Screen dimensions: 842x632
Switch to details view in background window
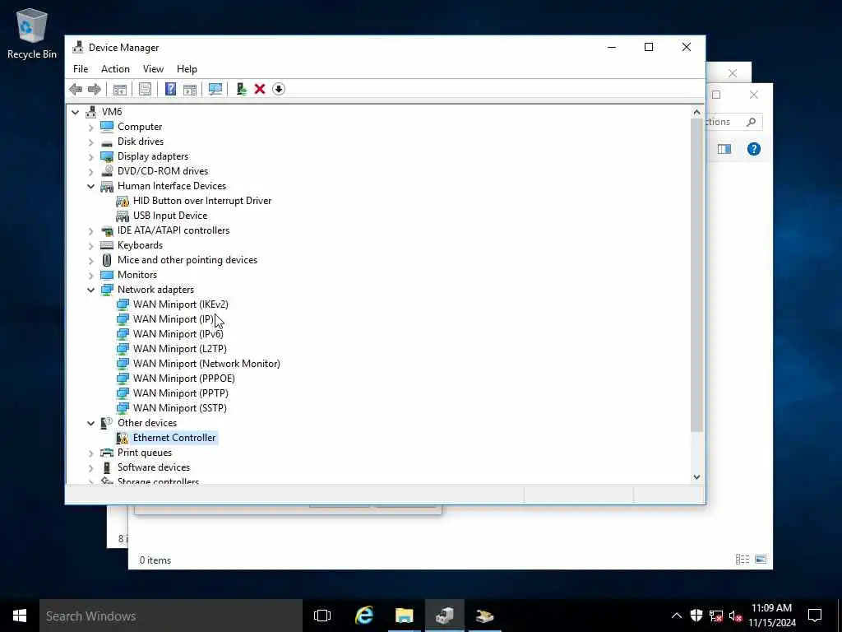[x=743, y=560]
